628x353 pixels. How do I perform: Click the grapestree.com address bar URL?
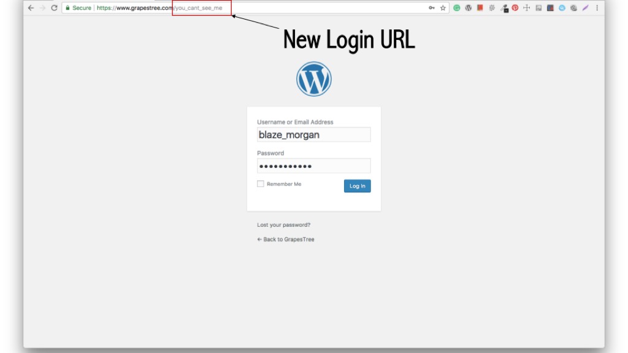tap(159, 7)
